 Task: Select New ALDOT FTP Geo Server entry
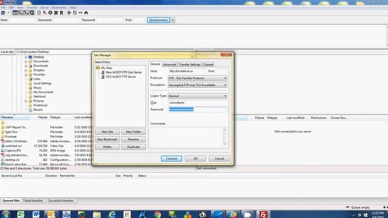point(124,73)
